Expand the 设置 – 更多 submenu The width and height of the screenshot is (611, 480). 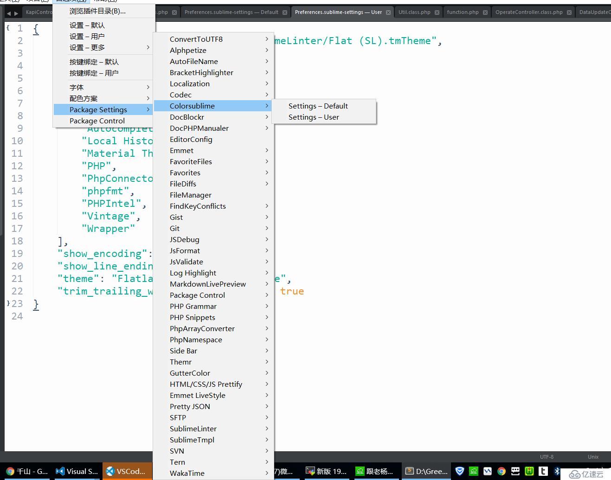pos(104,47)
